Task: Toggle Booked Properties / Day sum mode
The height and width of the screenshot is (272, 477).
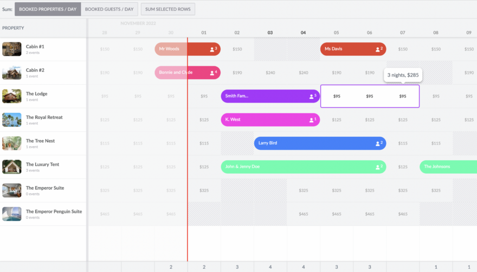Action: coord(48,9)
